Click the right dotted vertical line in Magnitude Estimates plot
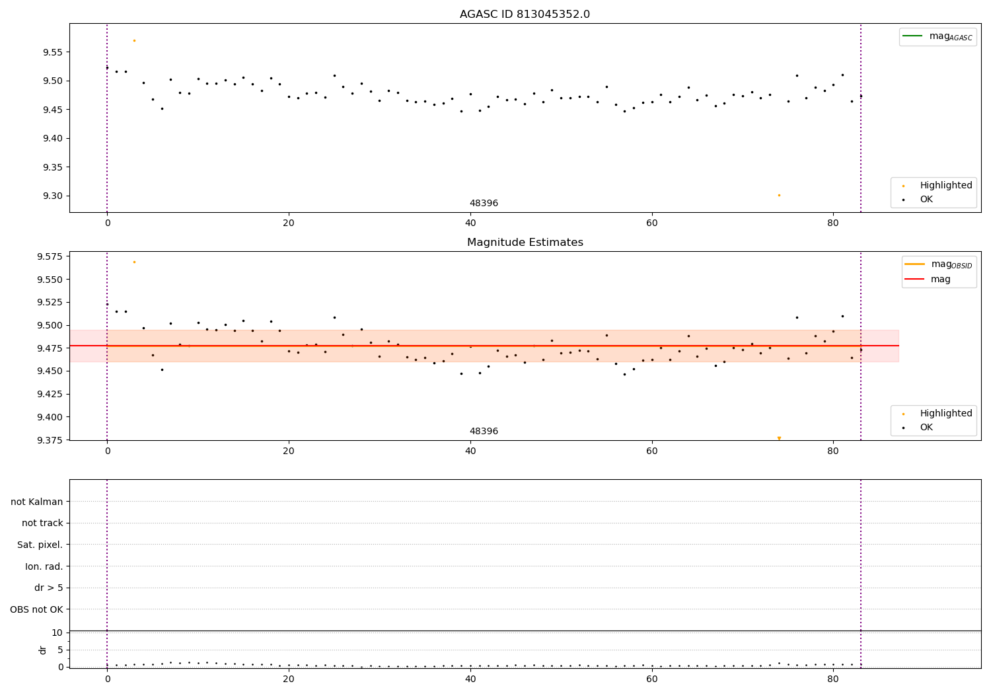This screenshot has height=694, width=991. (x=861, y=346)
